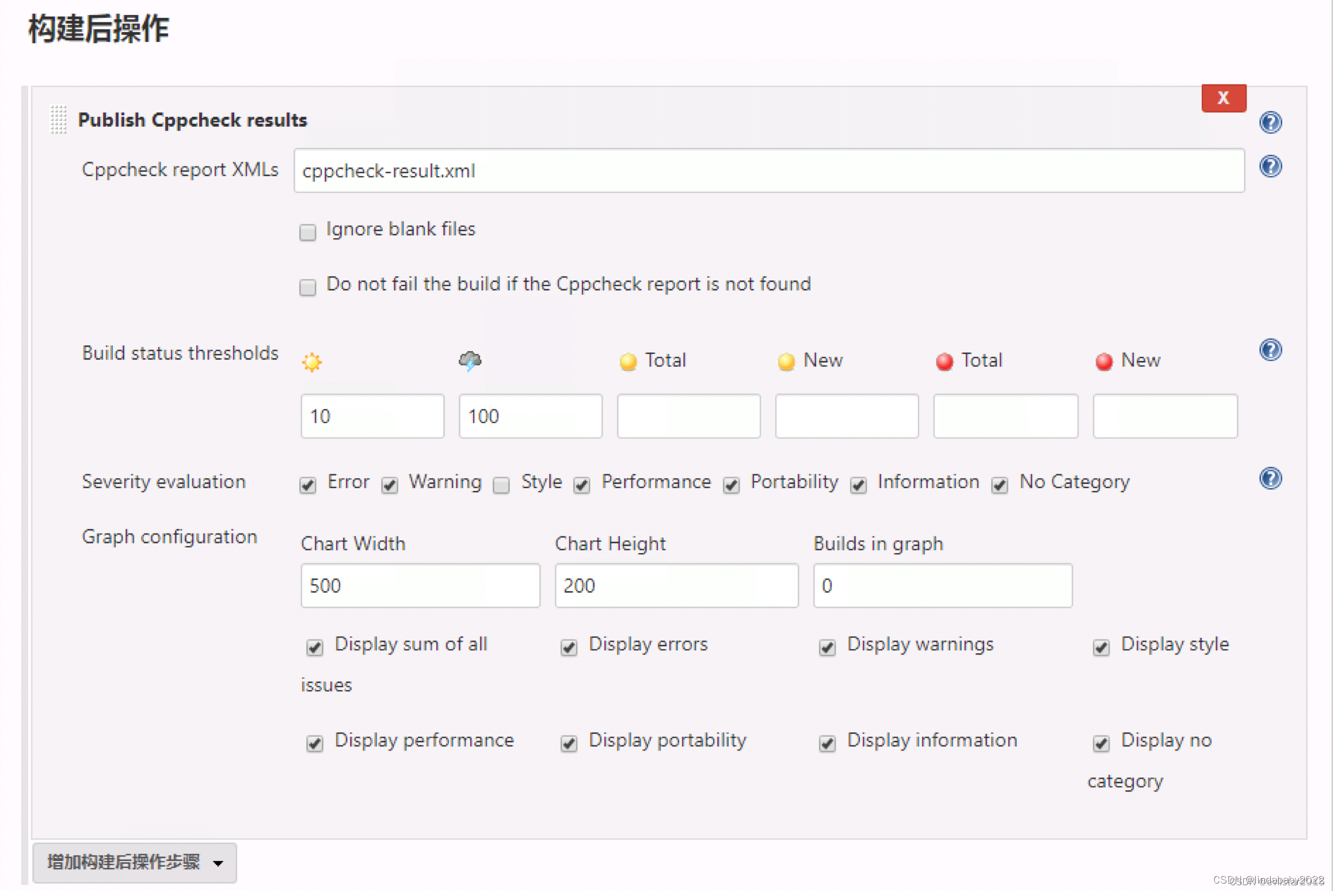
Task: Uncheck Performance severity
Action: click(582, 485)
